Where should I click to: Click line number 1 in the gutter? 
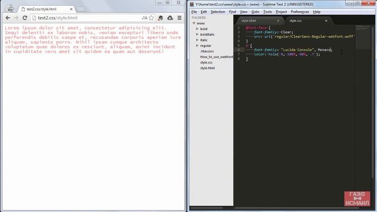pyautogui.click(x=239, y=28)
